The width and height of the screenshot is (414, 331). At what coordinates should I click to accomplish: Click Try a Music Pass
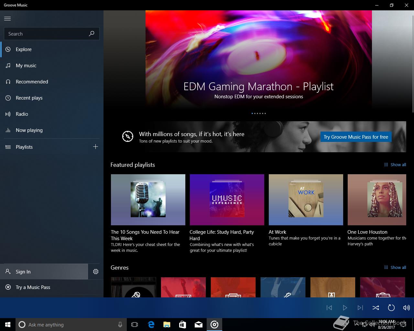(x=52, y=287)
